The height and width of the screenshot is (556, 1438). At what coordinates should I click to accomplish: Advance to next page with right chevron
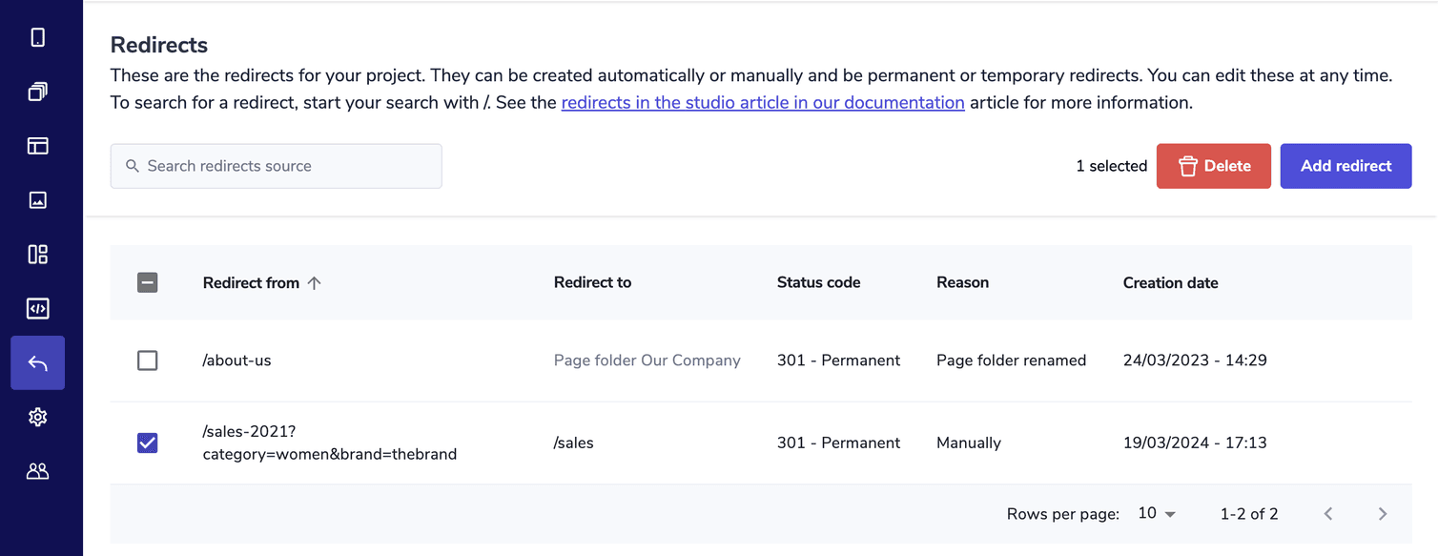click(1383, 513)
